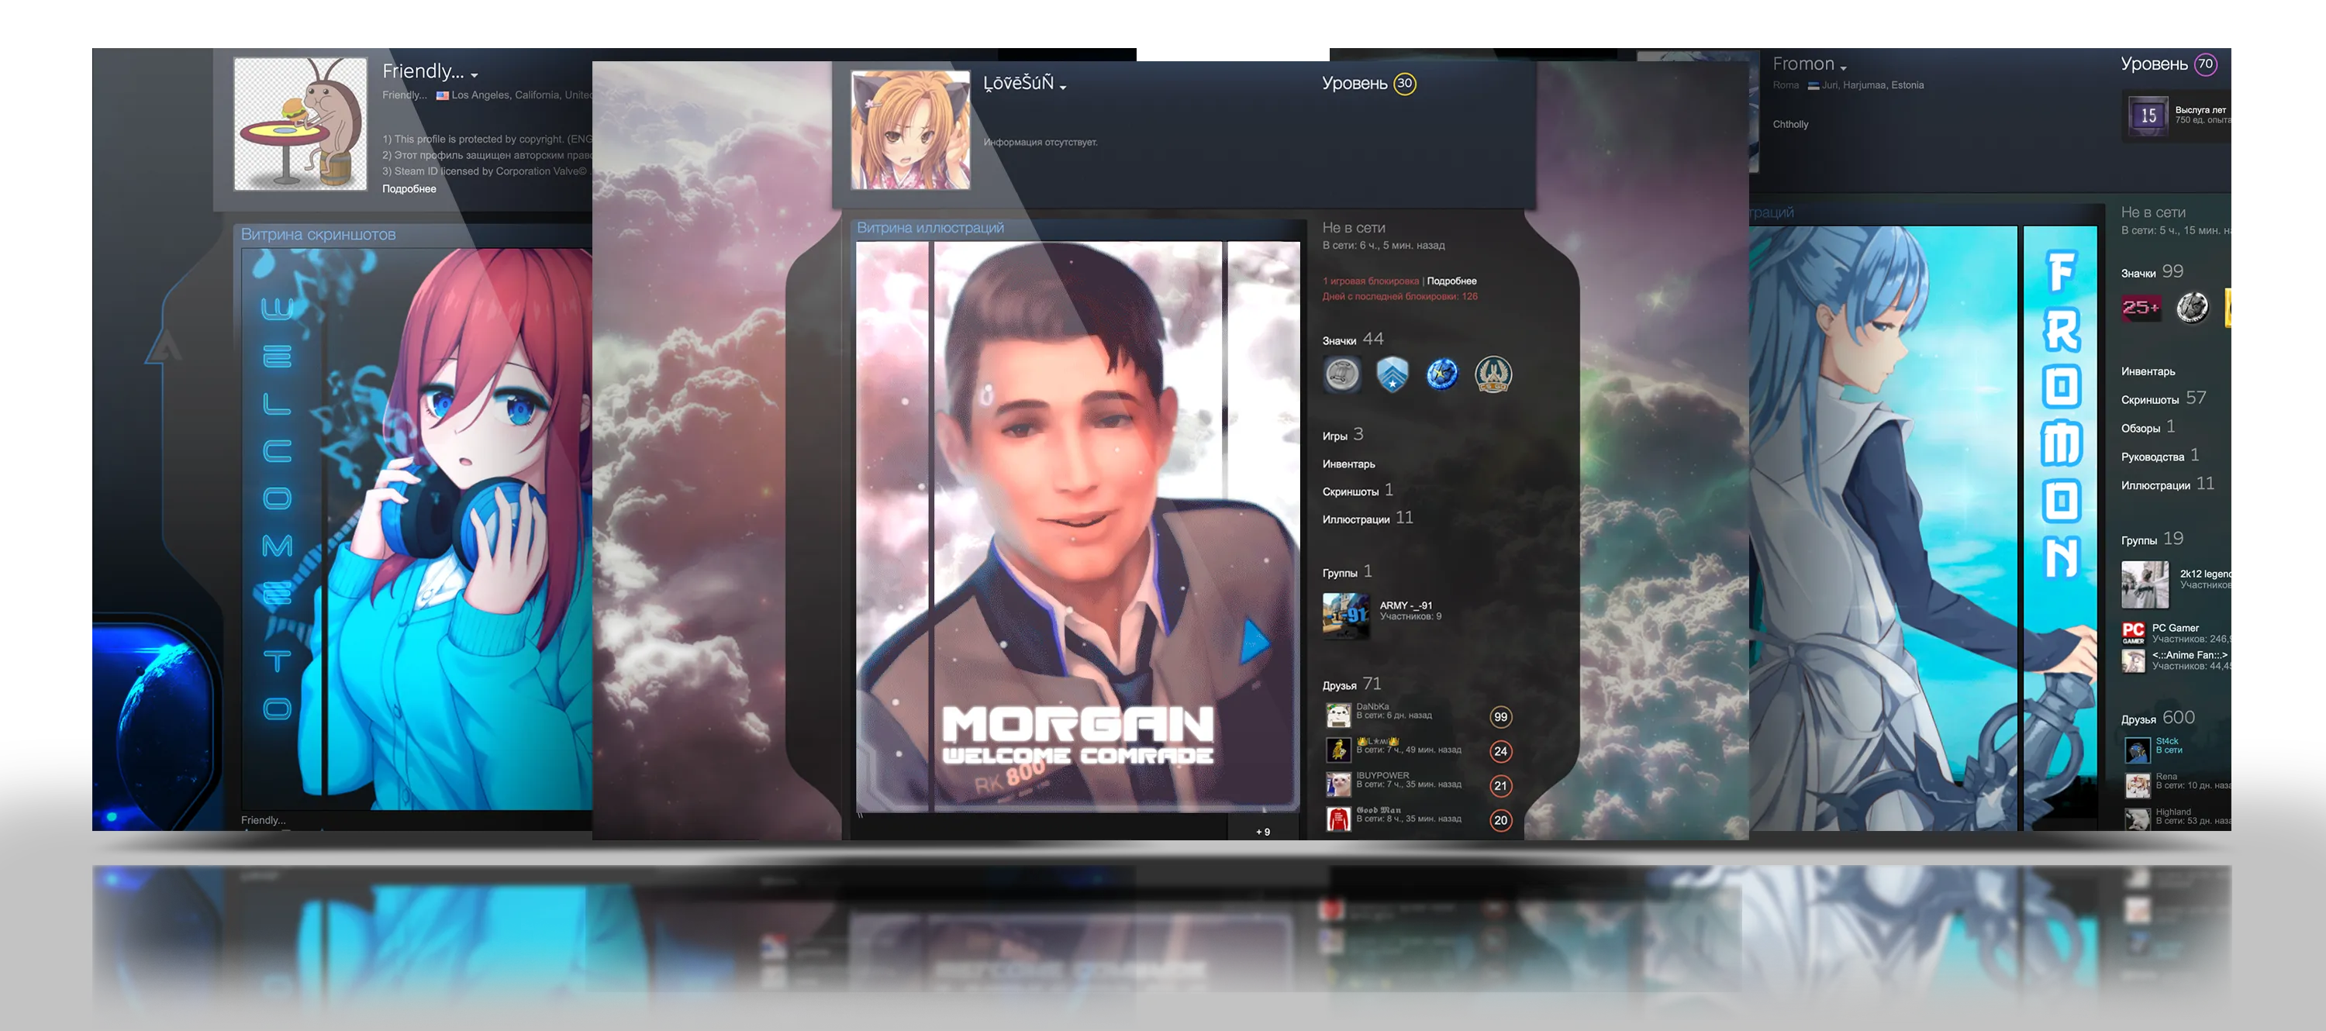
Task: Open the L★мi friend avatar
Action: [1337, 750]
